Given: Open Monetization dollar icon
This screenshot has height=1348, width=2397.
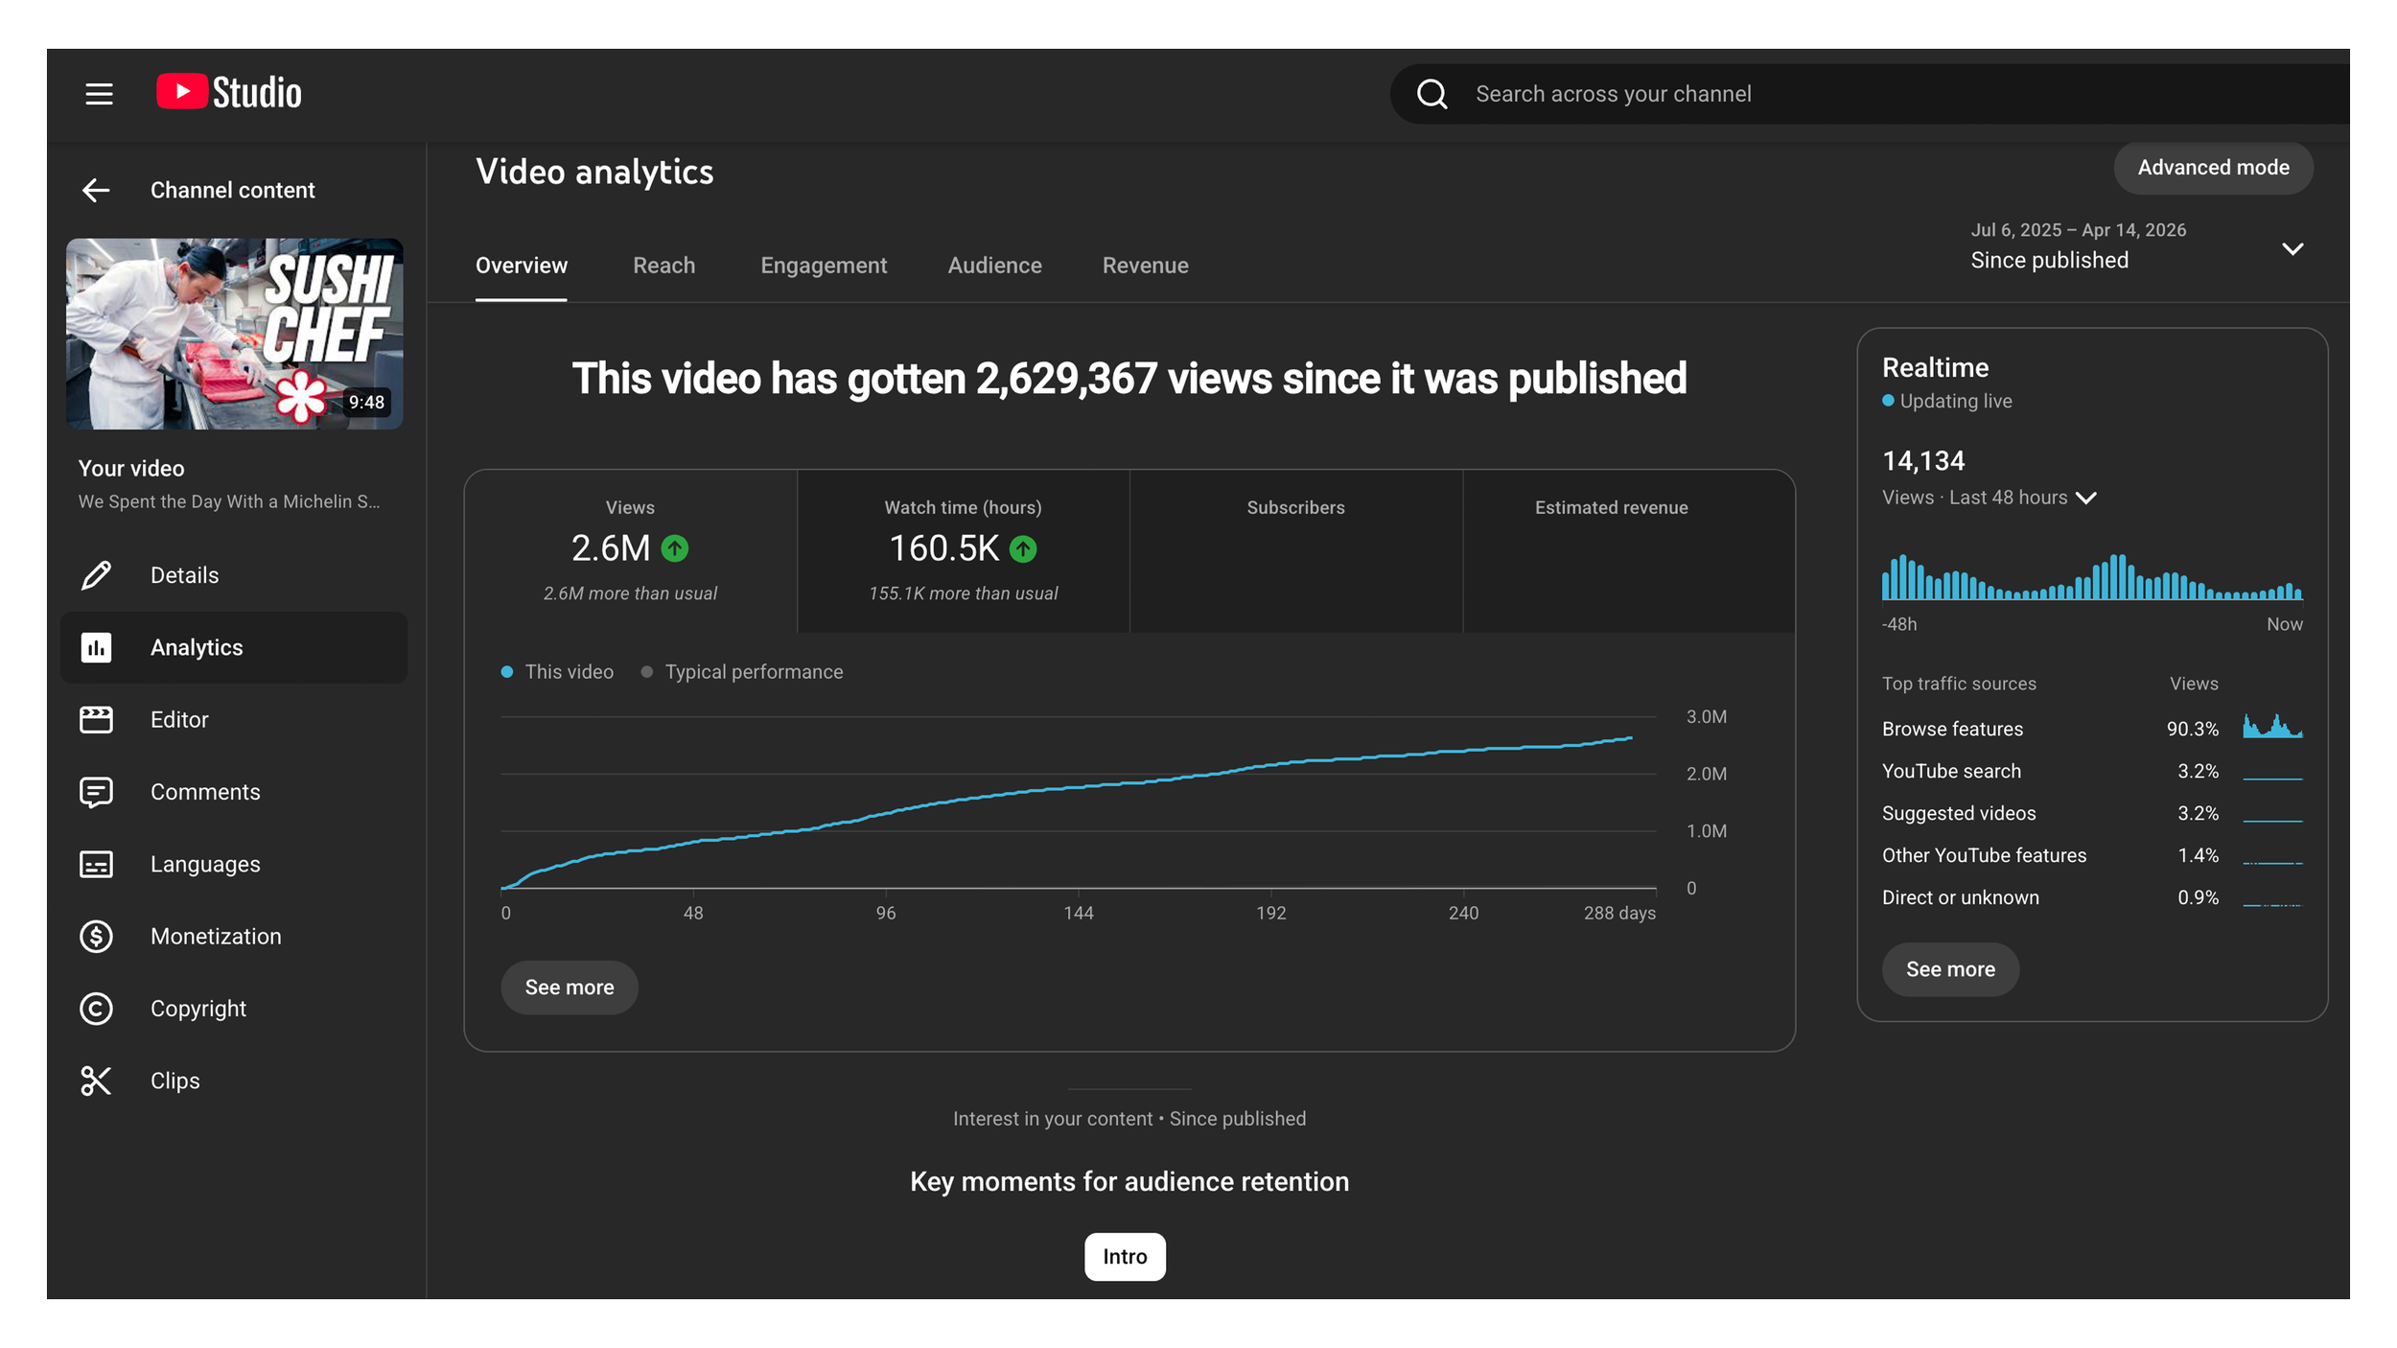Looking at the screenshot, I should click(x=96, y=937).
